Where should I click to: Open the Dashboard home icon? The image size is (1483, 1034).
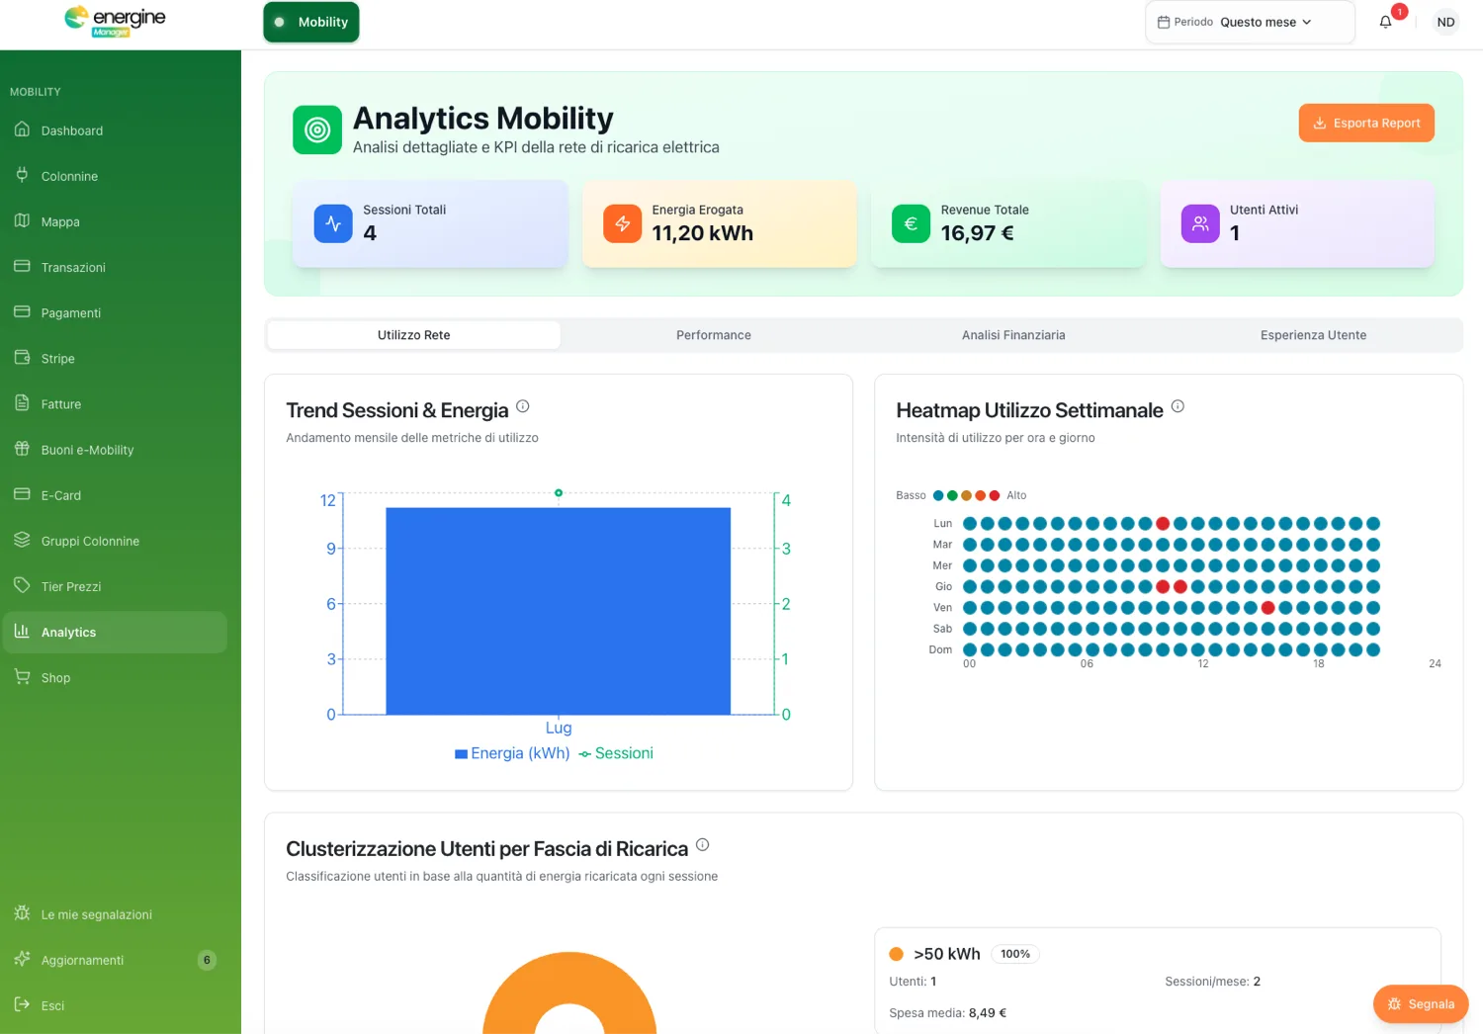[x=22, y=129]
